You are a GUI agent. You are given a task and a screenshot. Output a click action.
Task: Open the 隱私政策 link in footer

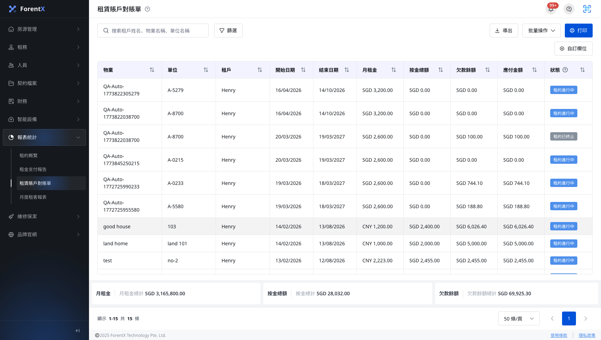pyautogui.click(x=587, y=335)
